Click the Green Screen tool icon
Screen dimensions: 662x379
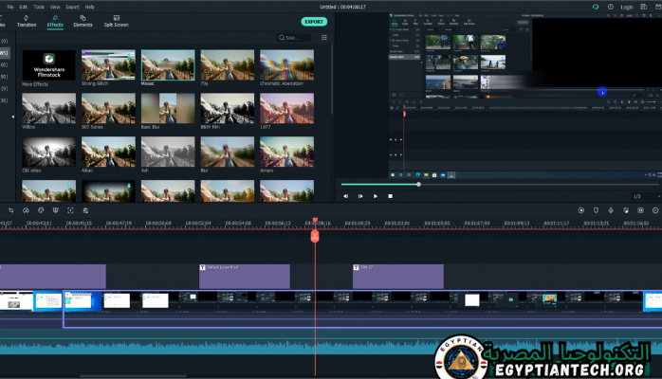(x=56, y=210)
